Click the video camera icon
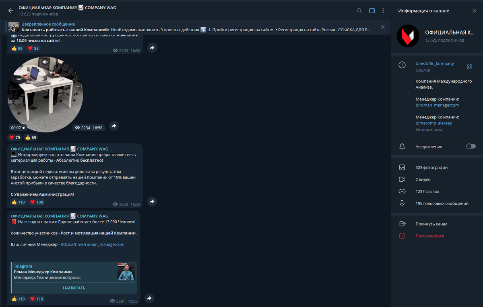The image size is (483, 307). pyautogui.click(x=402, y=179)
